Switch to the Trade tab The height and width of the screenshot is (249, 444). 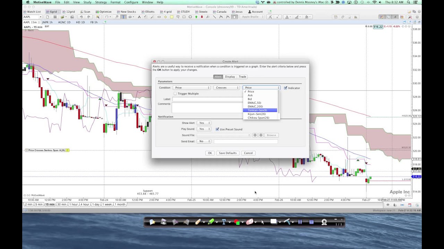pos(242,77)
